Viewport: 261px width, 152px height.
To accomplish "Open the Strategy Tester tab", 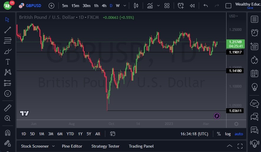I will click(105, 146).
